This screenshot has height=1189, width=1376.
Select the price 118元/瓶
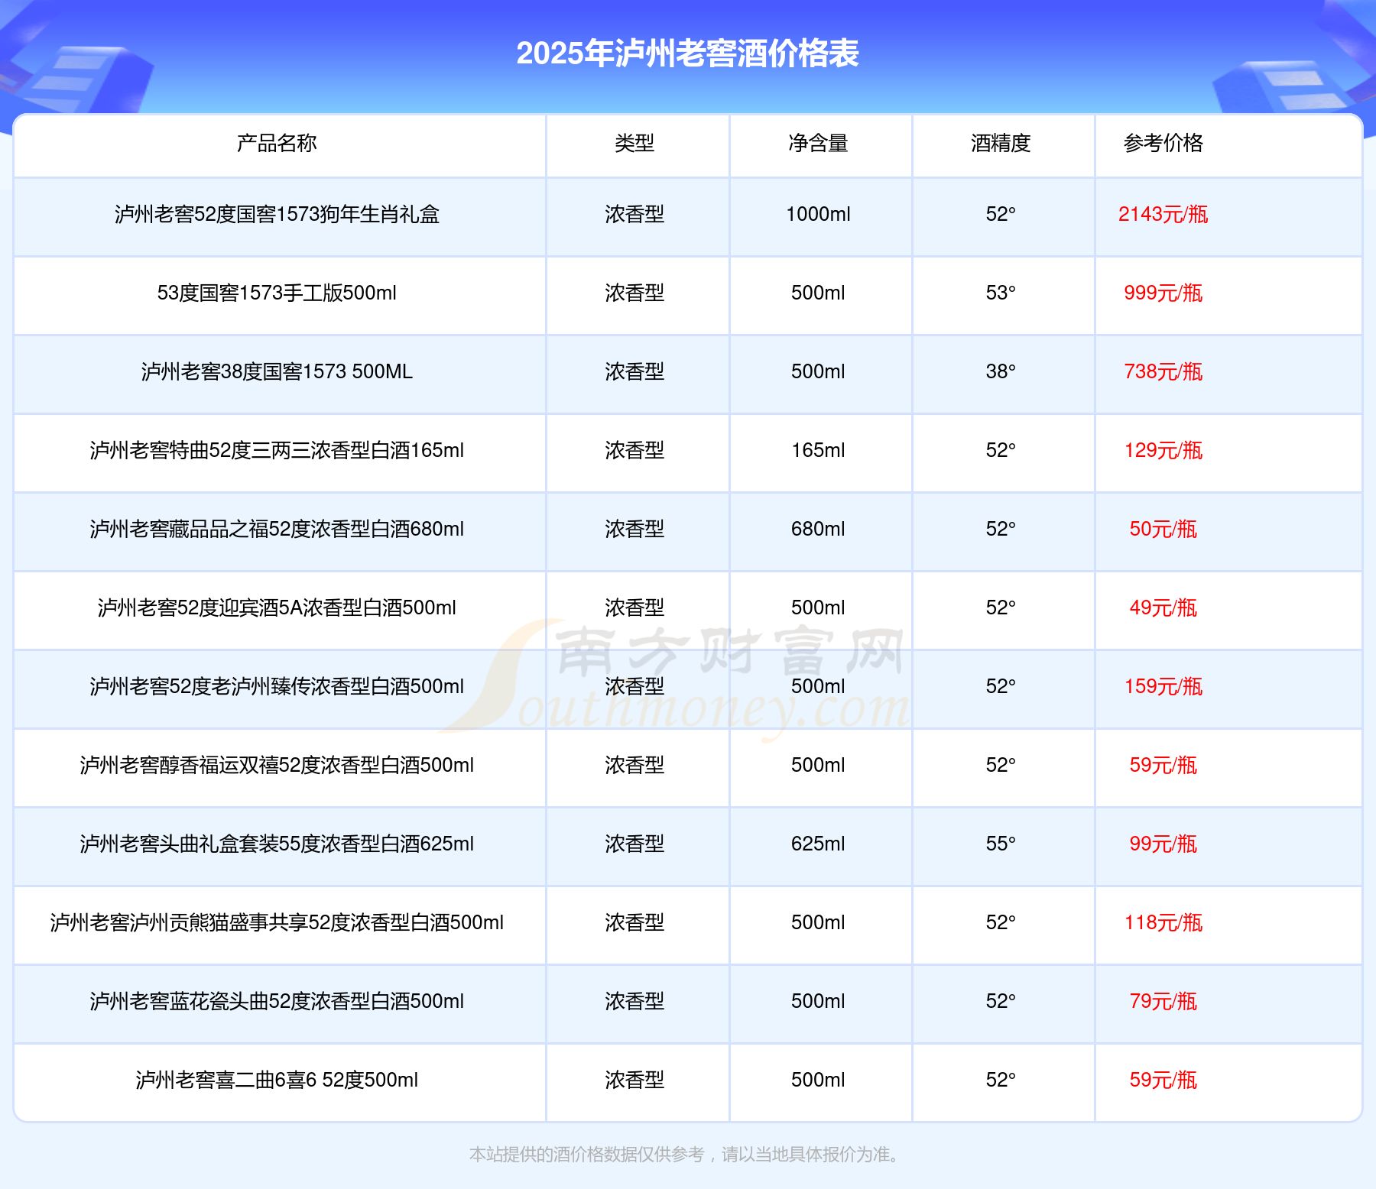coord(1163,922)
